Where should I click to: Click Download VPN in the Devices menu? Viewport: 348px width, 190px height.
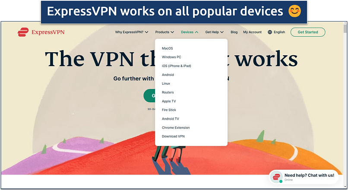point(173,136)
